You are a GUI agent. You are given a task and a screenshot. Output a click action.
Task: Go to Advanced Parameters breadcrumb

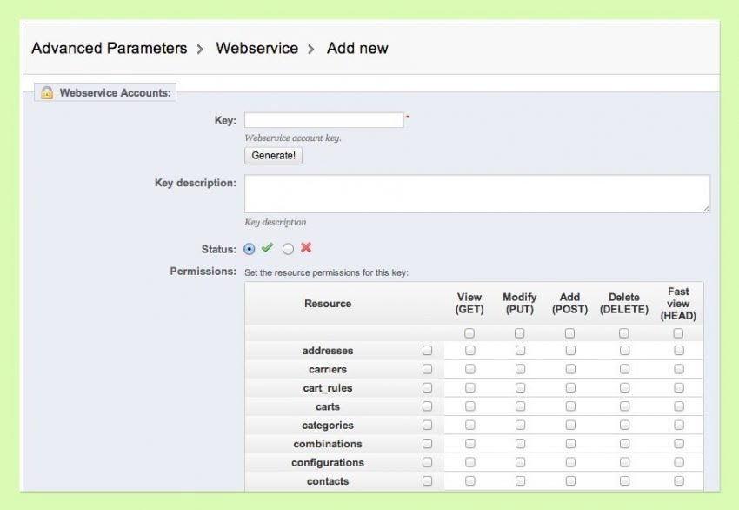click(x=110, y=48)
